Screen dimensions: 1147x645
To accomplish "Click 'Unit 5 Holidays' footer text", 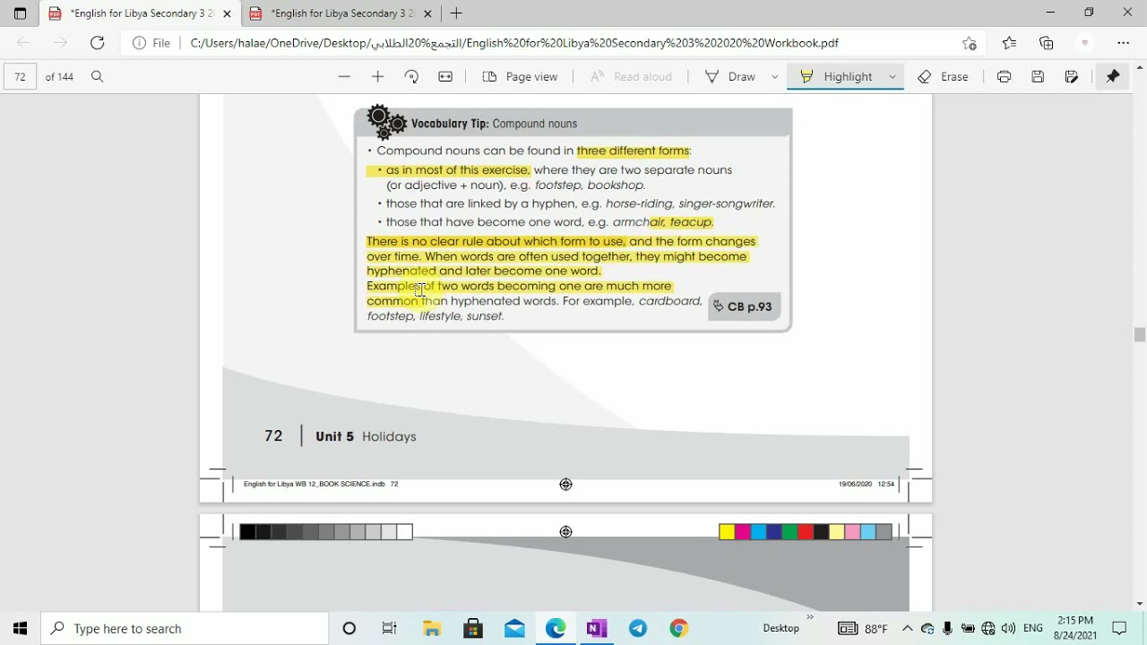I will tap(366, 436).
